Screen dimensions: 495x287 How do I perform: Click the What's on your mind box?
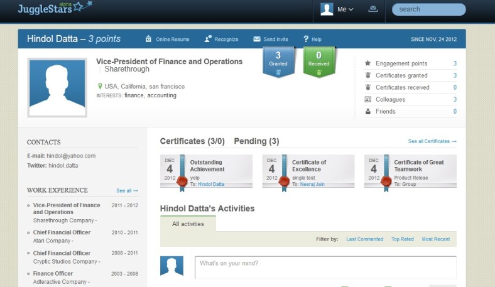(325, 266)
